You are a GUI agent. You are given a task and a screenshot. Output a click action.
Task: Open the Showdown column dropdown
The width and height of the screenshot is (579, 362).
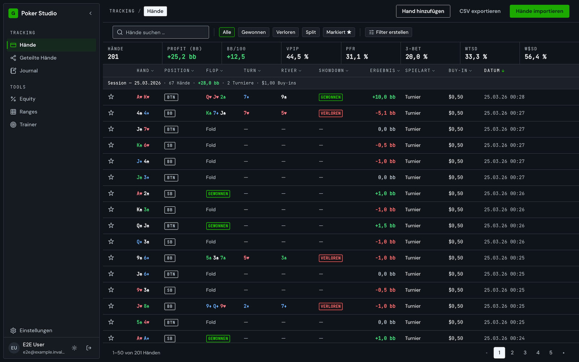click(333, 71)
